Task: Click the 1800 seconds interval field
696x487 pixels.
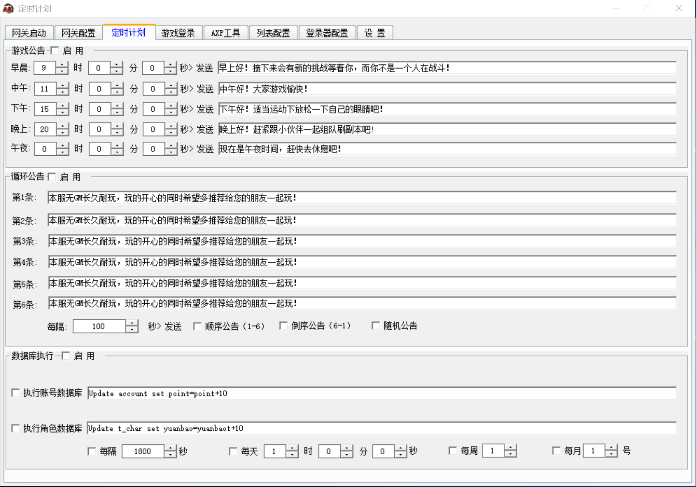Action: (x=143, y=451)
